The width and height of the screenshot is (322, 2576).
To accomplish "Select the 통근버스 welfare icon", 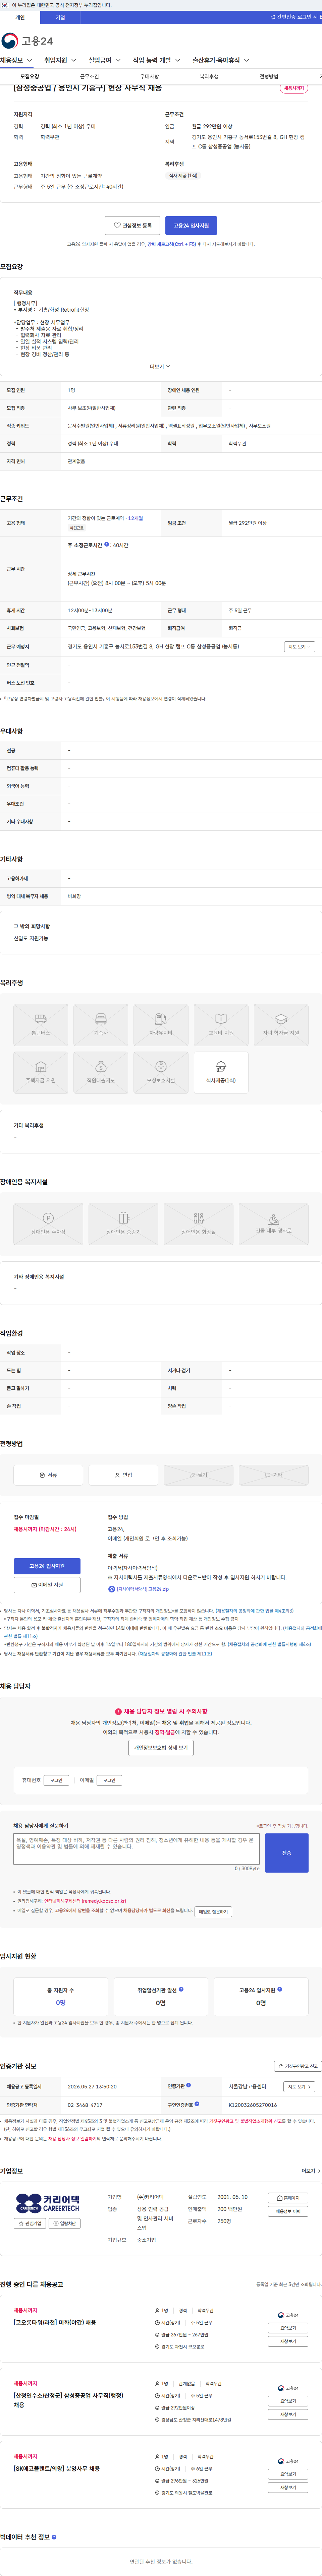I will tap(41, 1025).
